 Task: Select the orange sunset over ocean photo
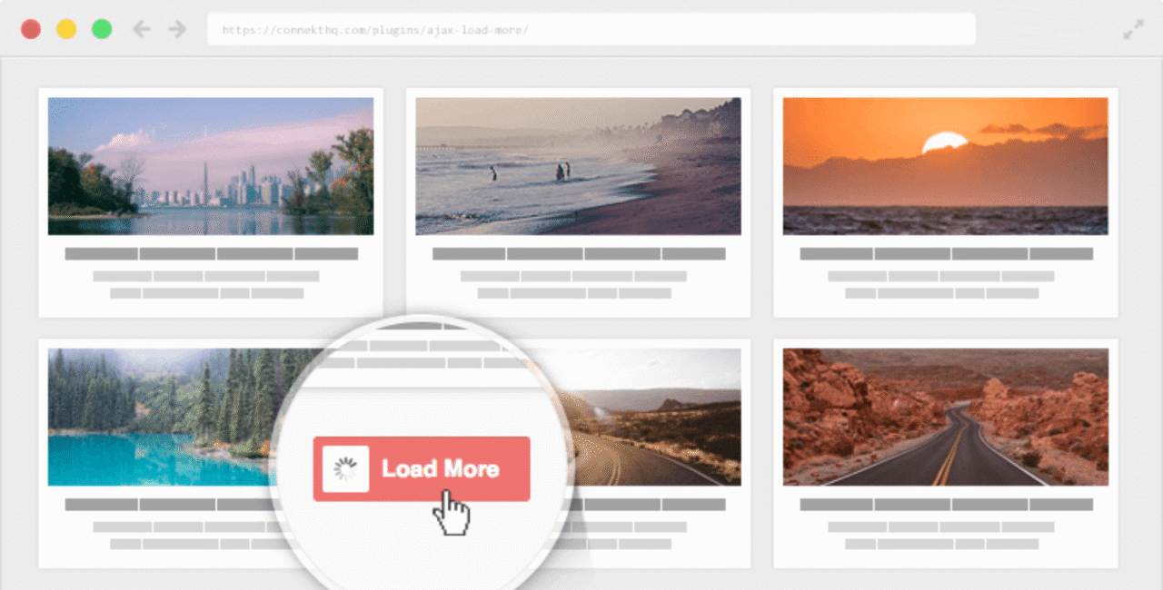(x=945, y=166)
